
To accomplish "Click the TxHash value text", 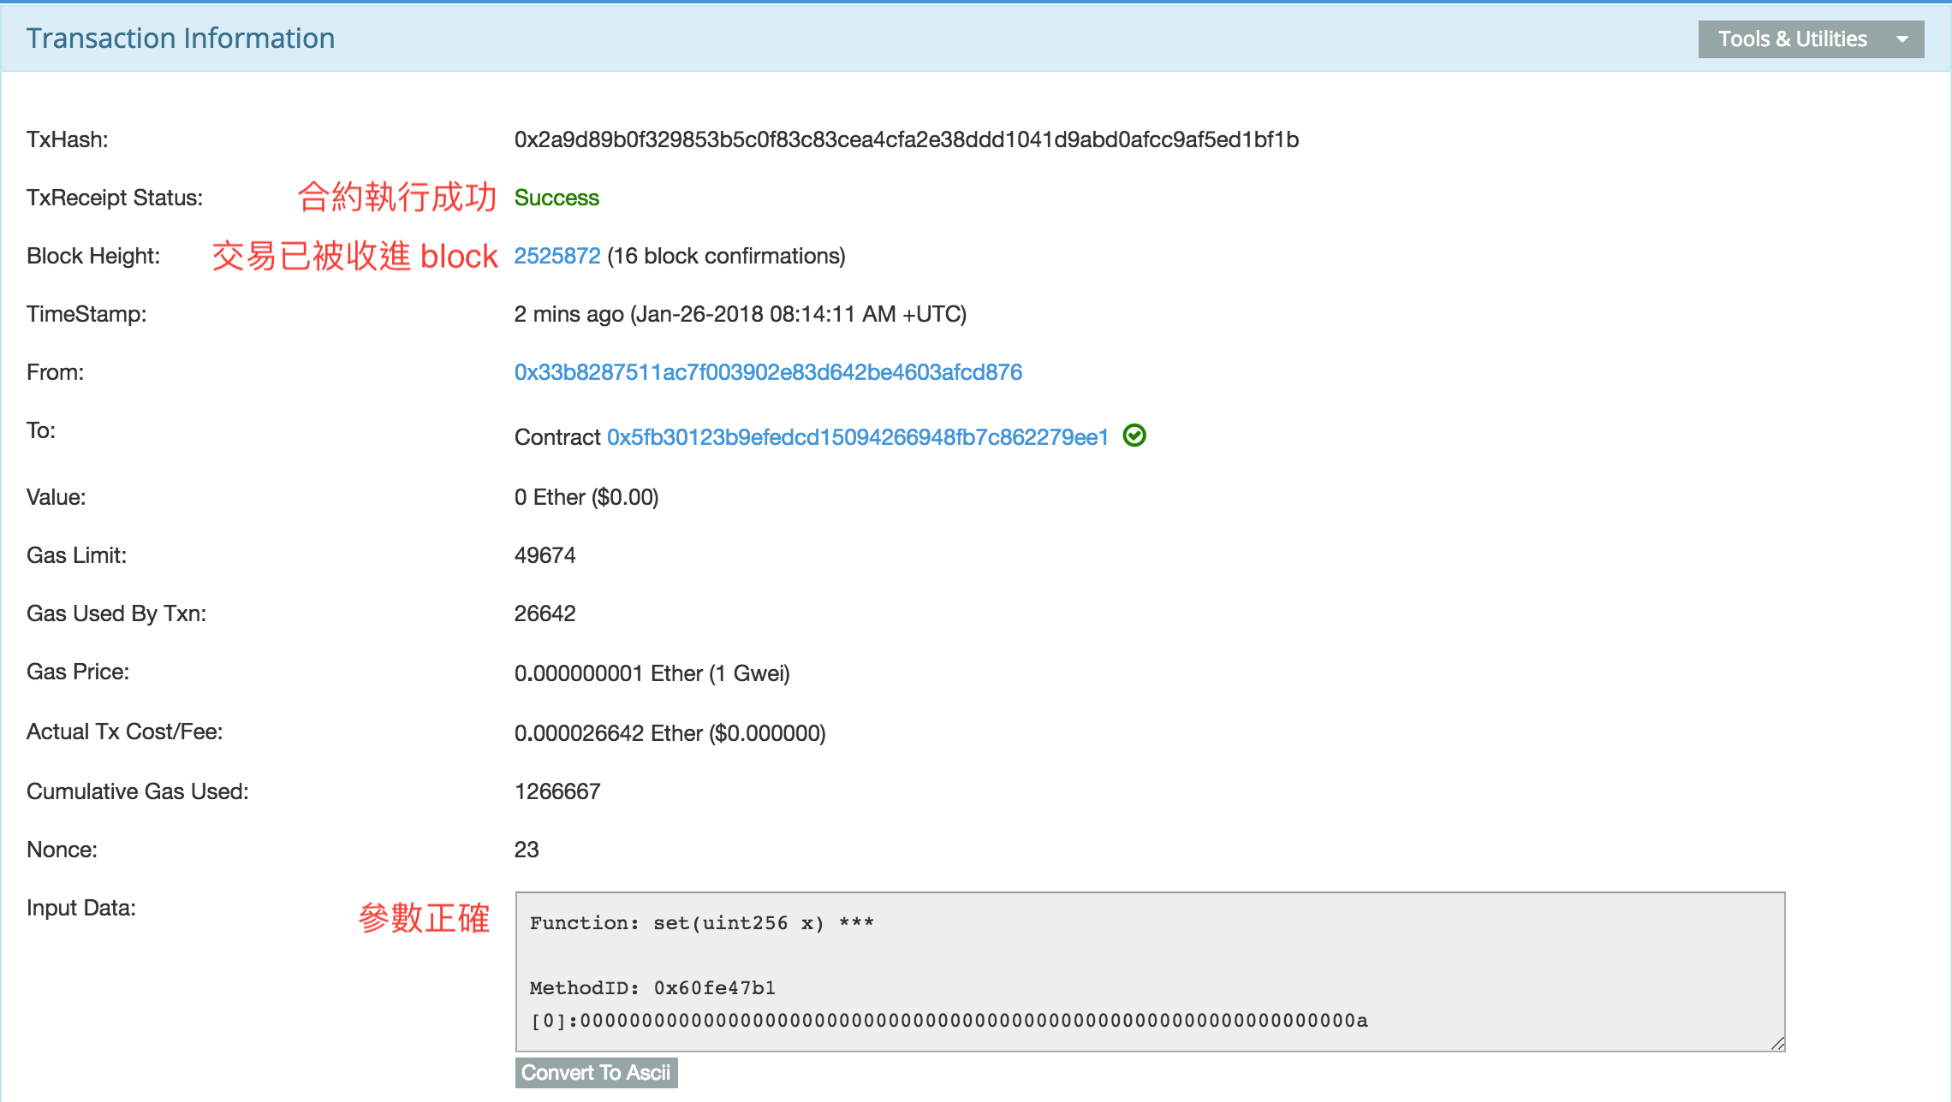I will click(x=906, y=139).
